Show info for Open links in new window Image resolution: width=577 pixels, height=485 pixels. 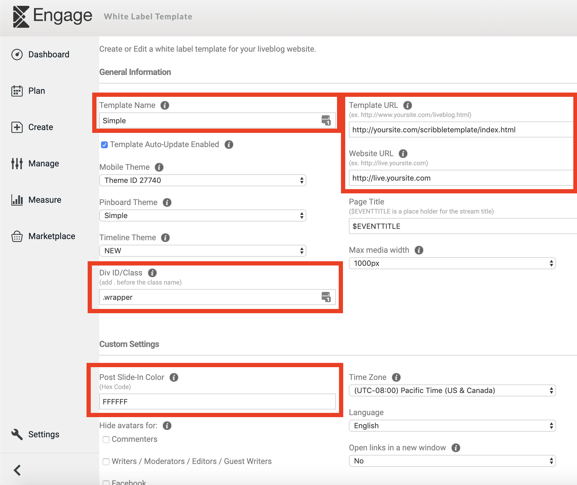[456, 448]
